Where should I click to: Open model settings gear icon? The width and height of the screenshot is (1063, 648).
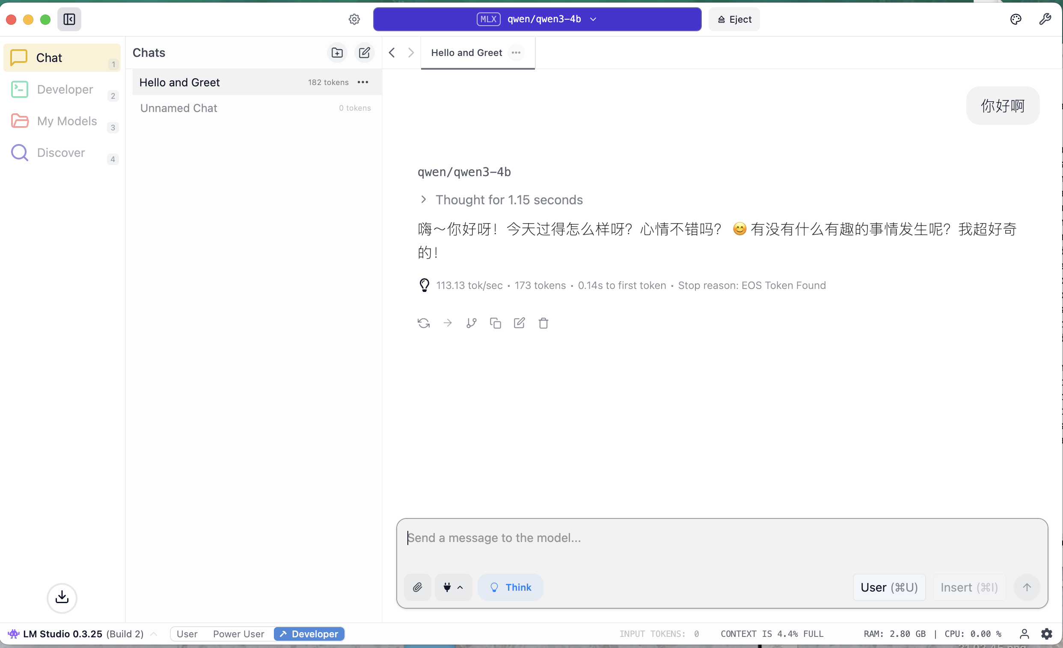354,19
